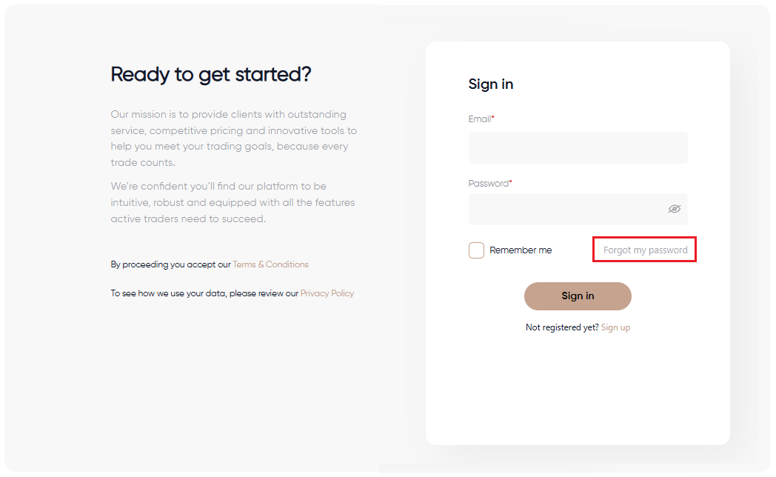The width and height of the screenshot is (776, 477).
Task: Click the To see how we use text
Action: (x=204, y=293)
